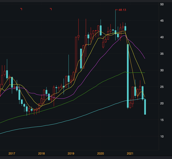Click the magenta moving average line's right end
172x159 pixels.
click(145, 58)
